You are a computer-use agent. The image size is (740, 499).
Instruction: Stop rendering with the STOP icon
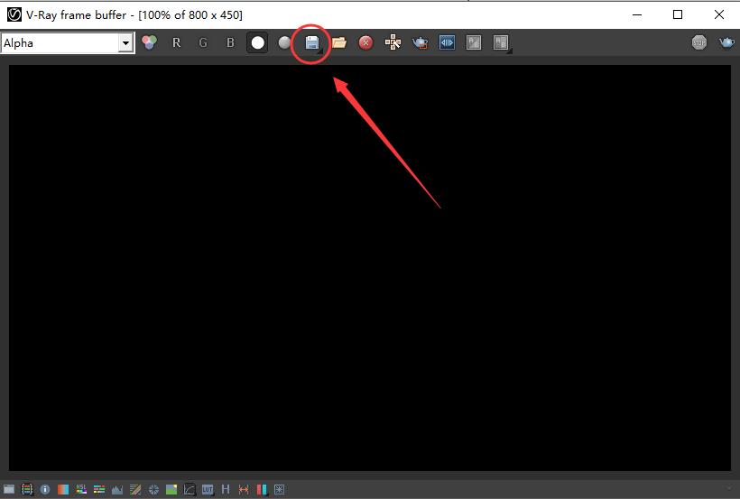pyautogui.click(x=699, y=43)
